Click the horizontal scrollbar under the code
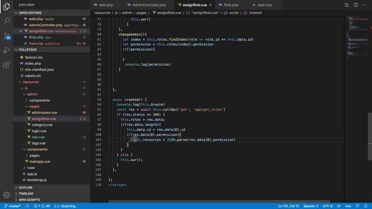The width and height of the screenshot is (372, 209). (219, 201)
